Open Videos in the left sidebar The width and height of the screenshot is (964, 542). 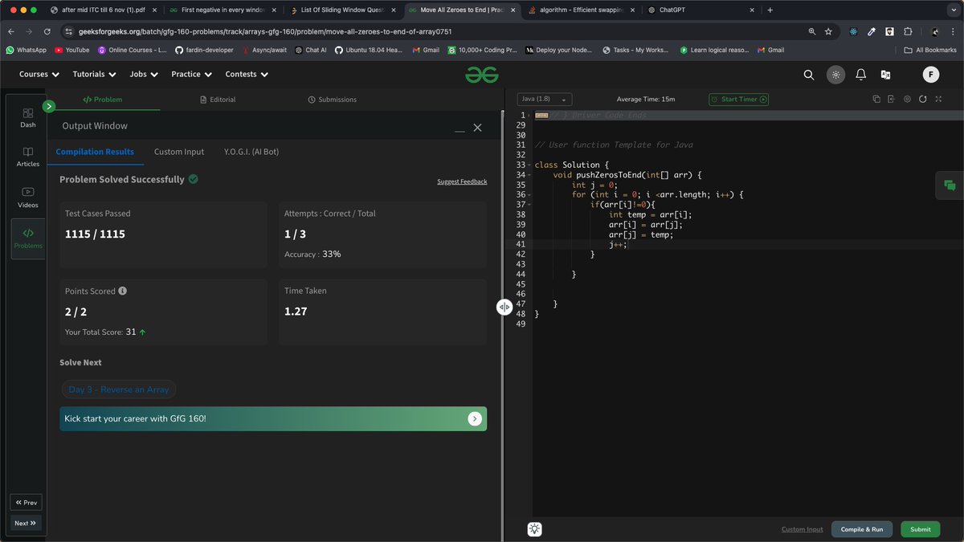coord(28,198)
